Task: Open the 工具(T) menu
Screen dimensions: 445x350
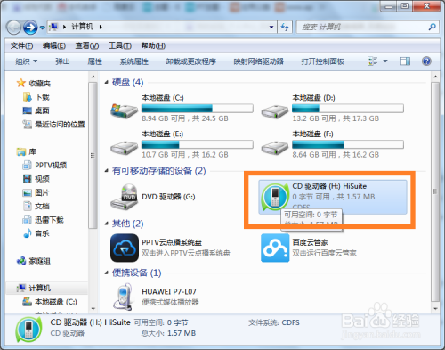Action: point(120,45)
